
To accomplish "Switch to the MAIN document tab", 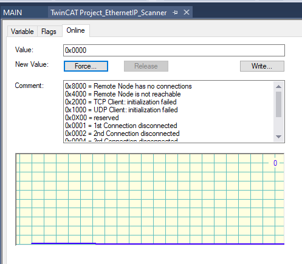I will 13,13.
